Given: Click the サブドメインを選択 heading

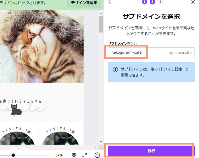Looking at the screenshot, I should 151,17.
